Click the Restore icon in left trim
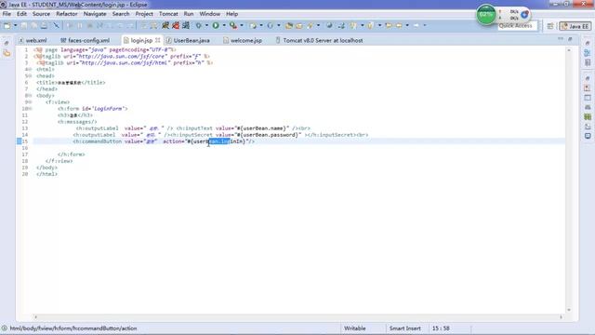This screenshot has height=335, width=595. pos(7,44)
